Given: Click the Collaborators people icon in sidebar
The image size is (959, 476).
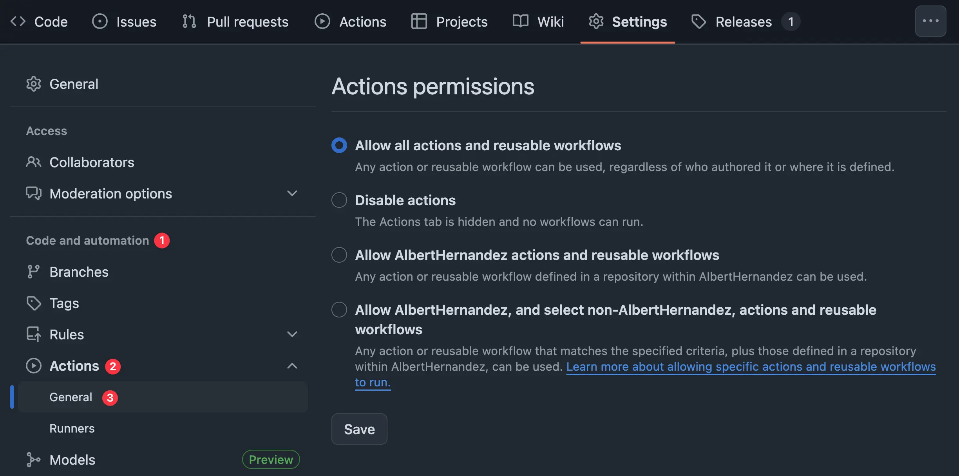Looking at the screenshot, I should coord(34,162).
